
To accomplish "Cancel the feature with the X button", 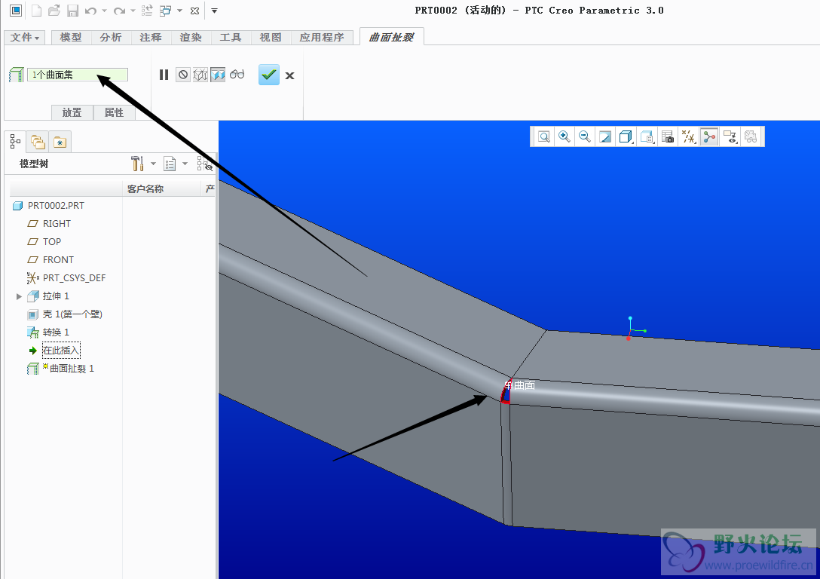I will pos(289,75).
